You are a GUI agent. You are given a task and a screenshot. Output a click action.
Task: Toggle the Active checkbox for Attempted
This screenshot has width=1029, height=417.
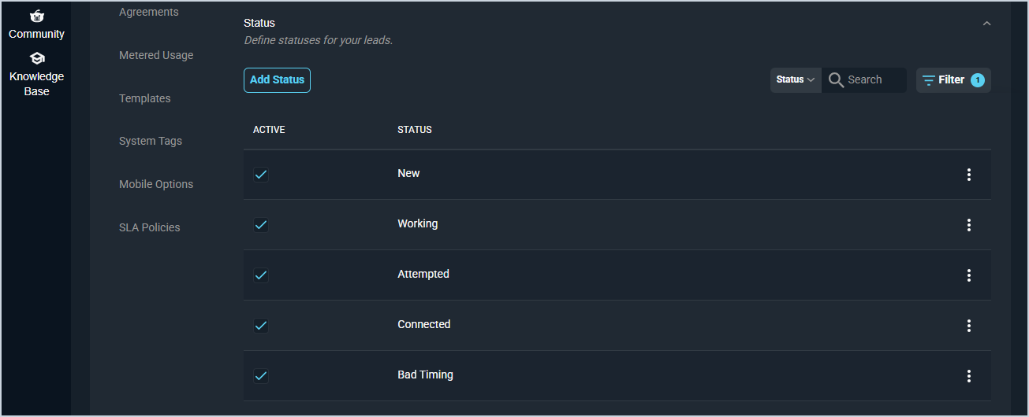(x=261, y=275)
